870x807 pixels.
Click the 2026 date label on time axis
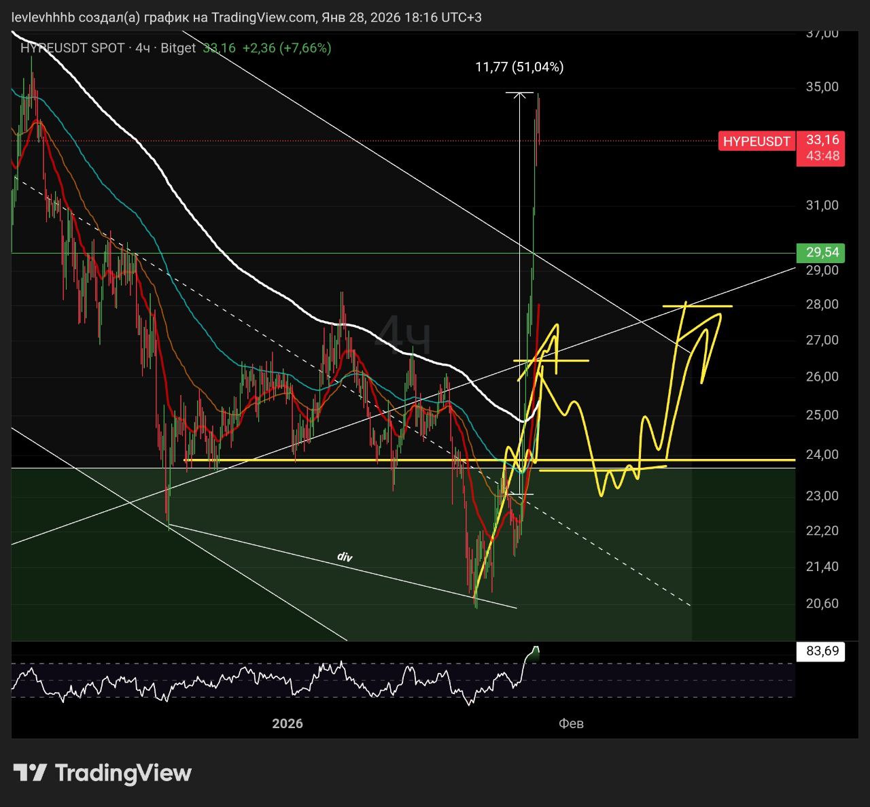pyautogui.click(x=288, y=723)
